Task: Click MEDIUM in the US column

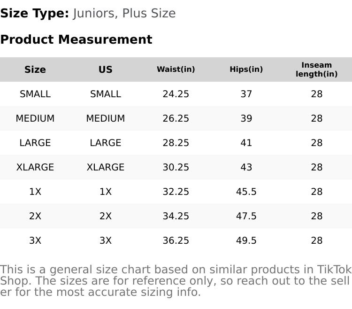Action: (x=106, y=118)
